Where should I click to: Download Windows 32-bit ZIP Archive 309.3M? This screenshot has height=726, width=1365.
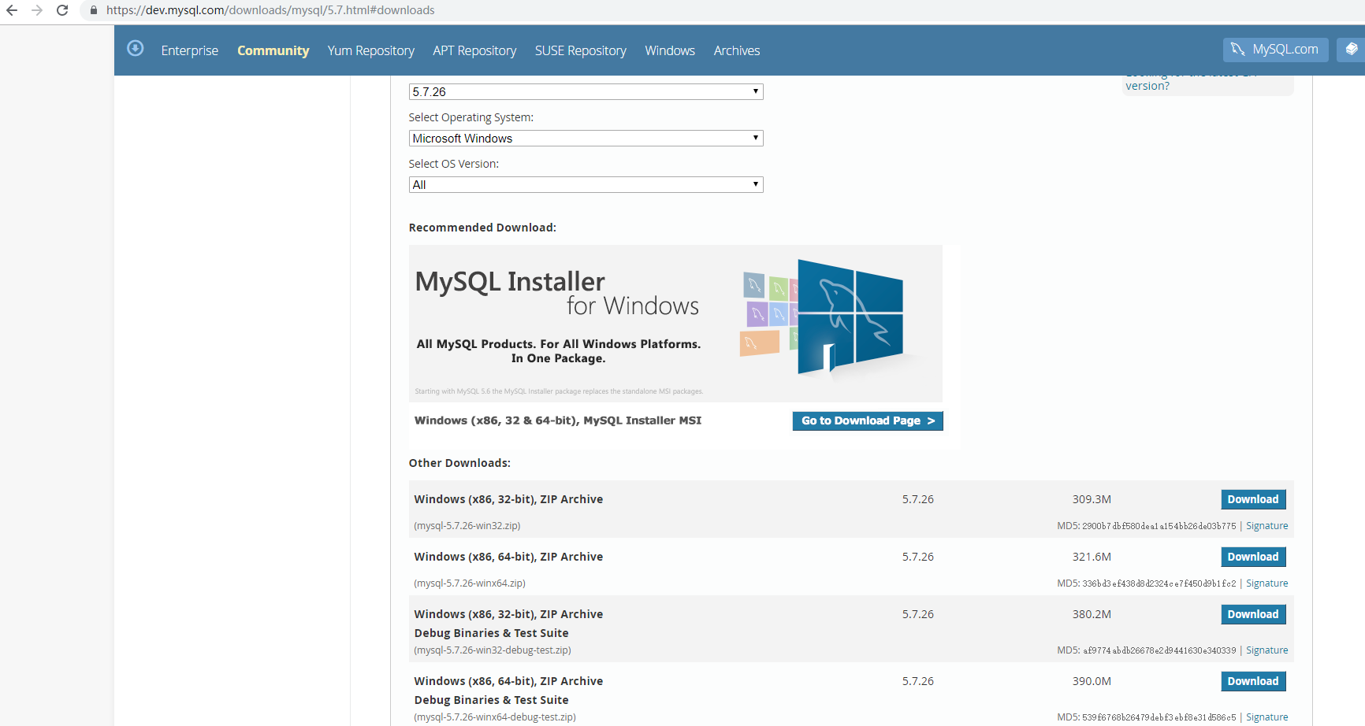tap(1253, 499)
